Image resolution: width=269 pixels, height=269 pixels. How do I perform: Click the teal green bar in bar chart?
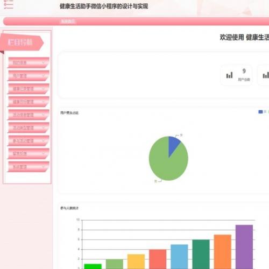(x=201, y=254)
